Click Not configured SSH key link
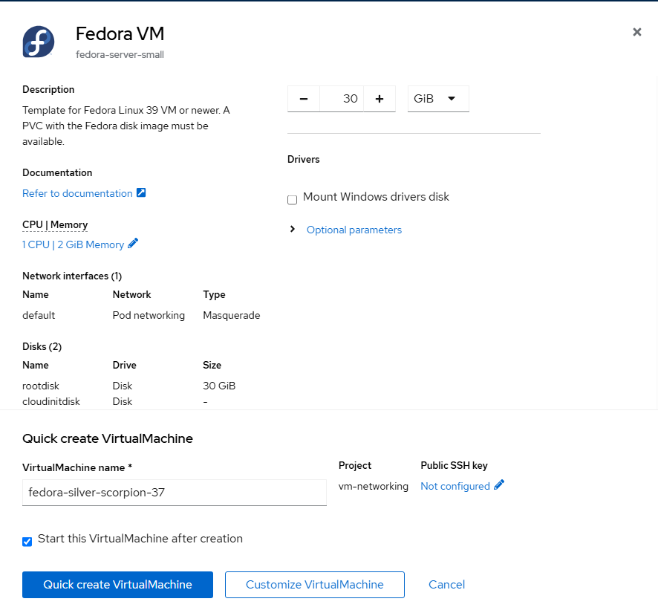658x616 pixels. (455, 486)
